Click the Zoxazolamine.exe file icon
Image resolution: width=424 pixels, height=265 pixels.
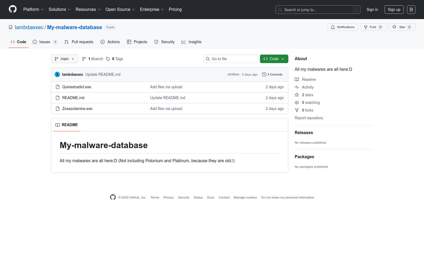(58, 109)
